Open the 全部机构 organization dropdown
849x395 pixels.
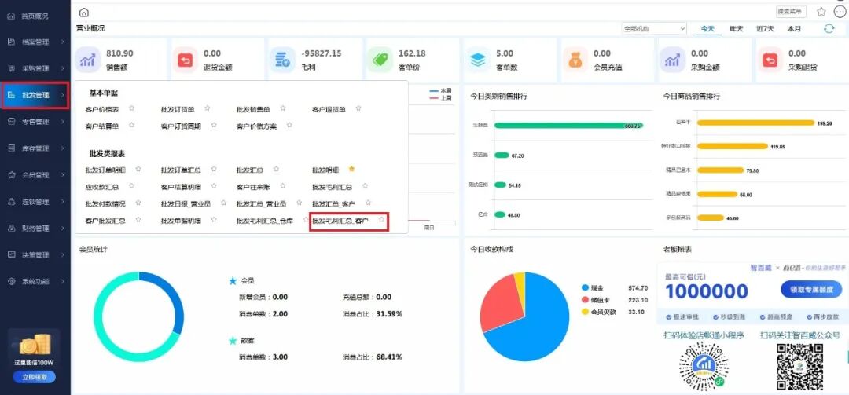tap(654, 29)
